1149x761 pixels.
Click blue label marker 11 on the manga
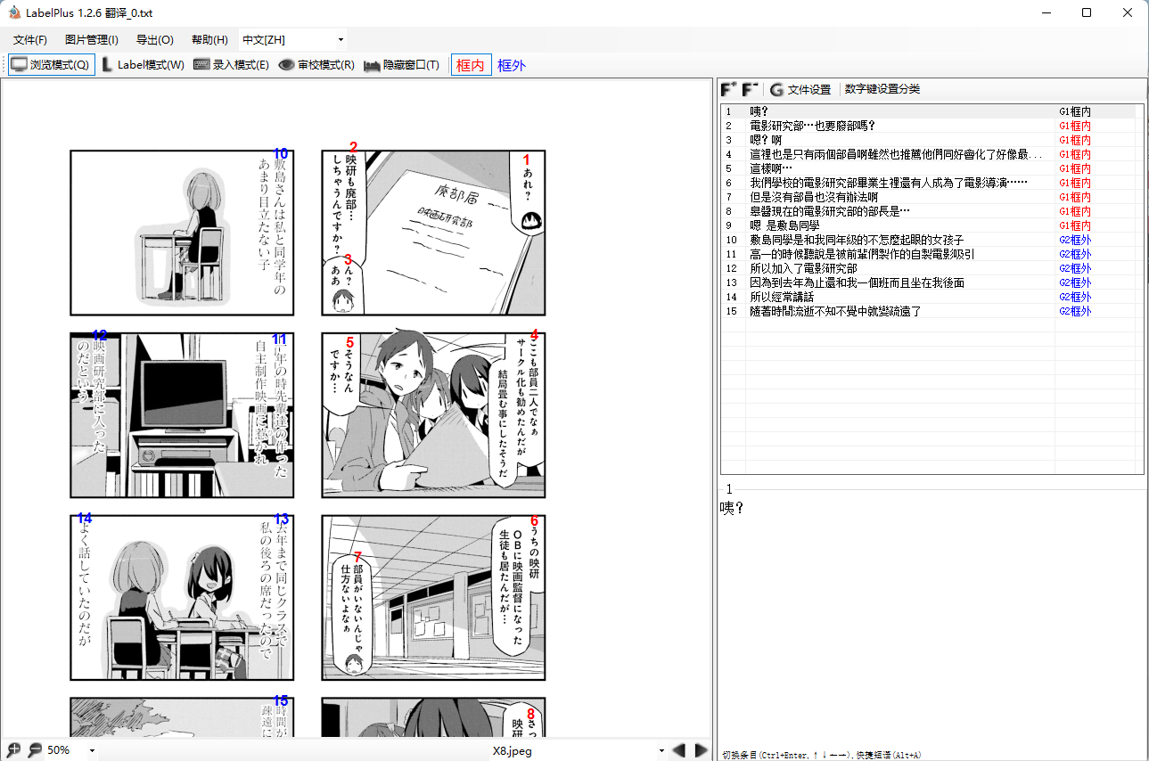(x=279, y=339)
